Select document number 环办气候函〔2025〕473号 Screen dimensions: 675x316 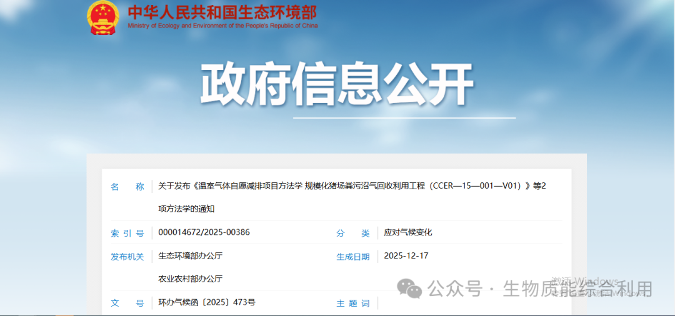click(207, 302)
